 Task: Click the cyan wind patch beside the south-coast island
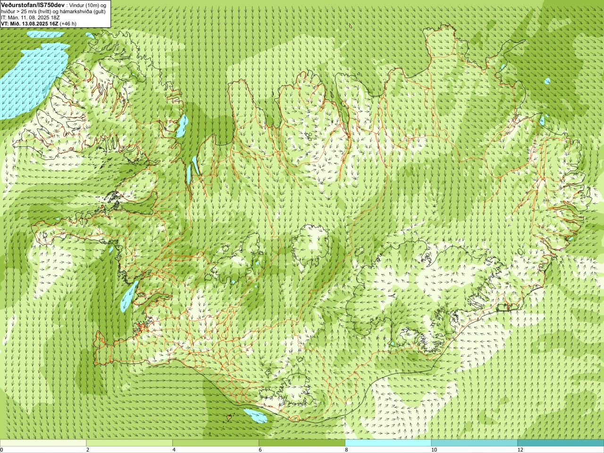click(x=255, y=416)
